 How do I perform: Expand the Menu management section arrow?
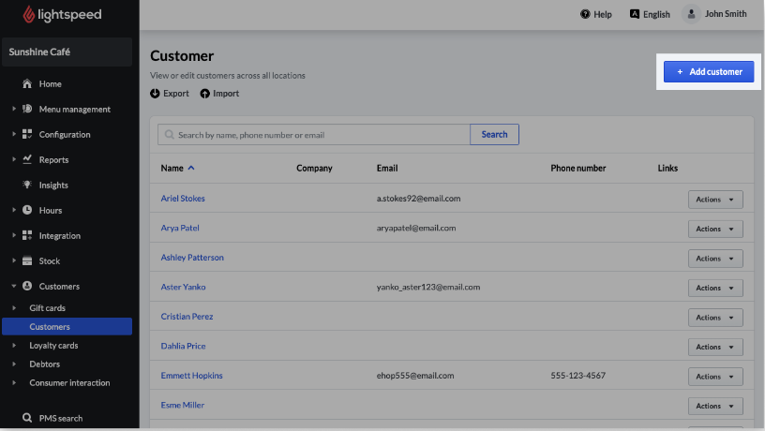coord(14,110)
